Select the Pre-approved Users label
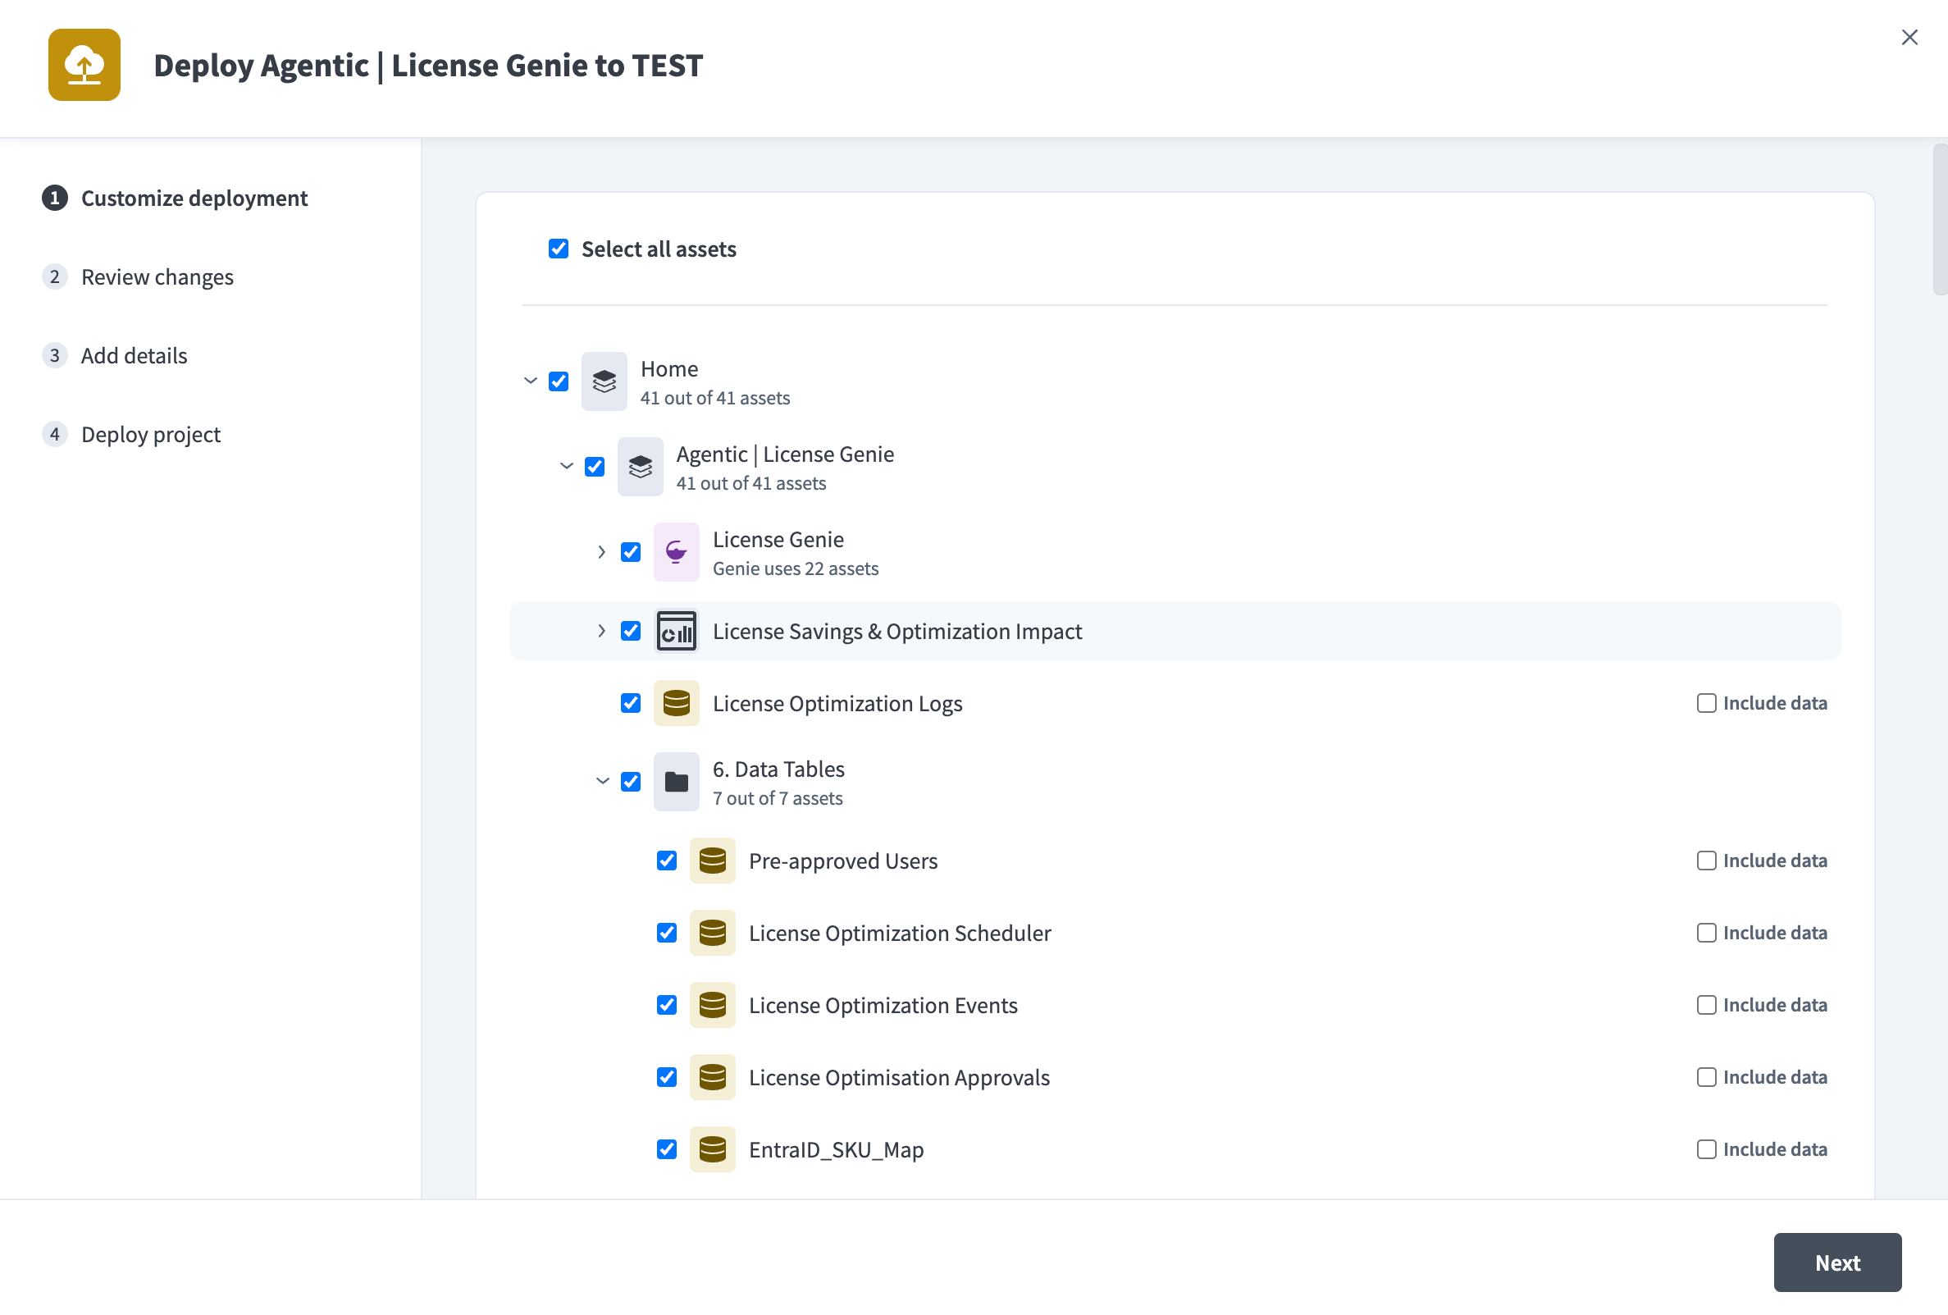The image size is (1948, 1315). (843, 861)
